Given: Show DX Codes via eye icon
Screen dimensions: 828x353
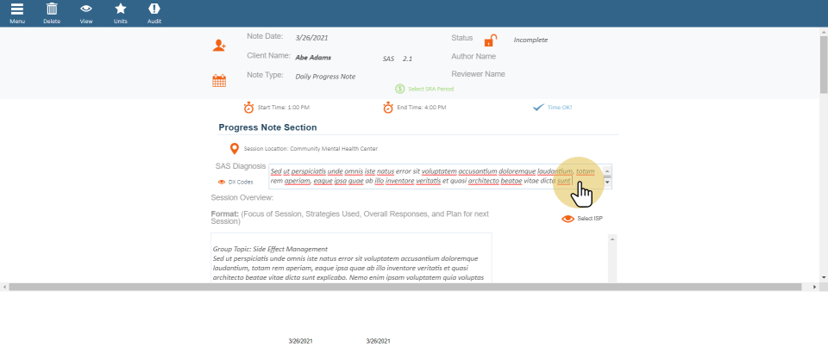Looking at the screenshot, I should point(222,183).
